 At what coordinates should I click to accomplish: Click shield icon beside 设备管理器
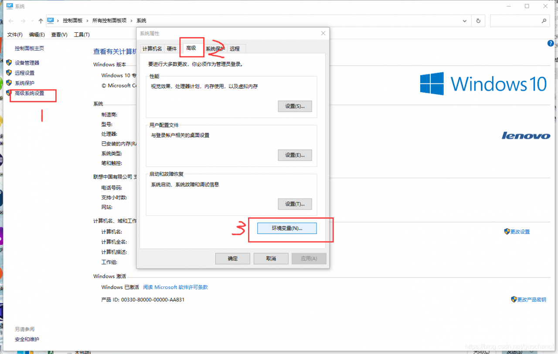[x=9, y=62]
